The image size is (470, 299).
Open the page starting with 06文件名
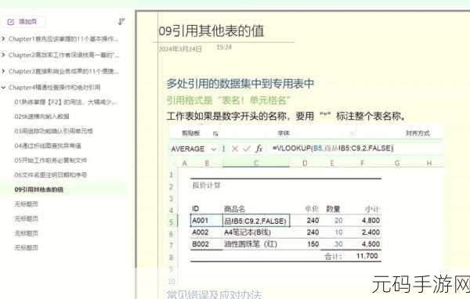51,175
